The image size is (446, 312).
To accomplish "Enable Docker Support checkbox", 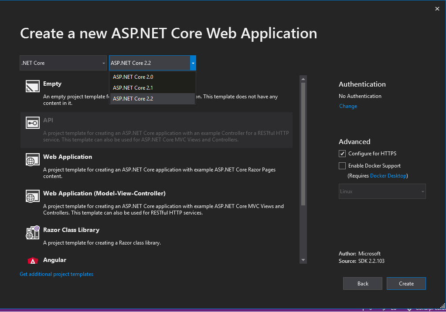I will point(342,166).
